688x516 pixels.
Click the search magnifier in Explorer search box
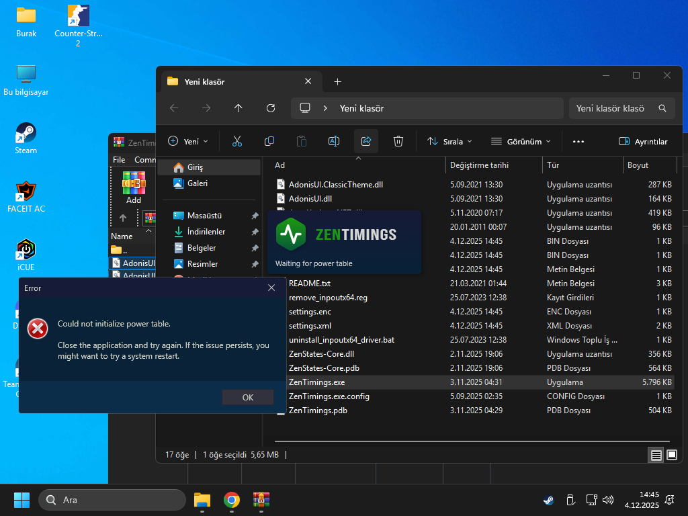click(x=662, y=108)
